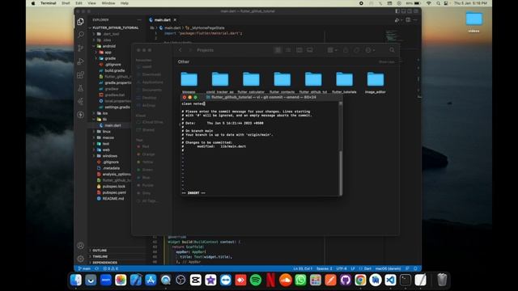518x291 pixels.
Task: Open Visual Studio Code from the dock
Action: [390, 280]
